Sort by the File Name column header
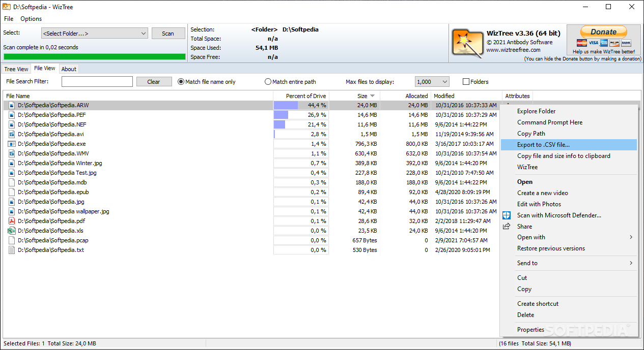This screenshot has width=644, height=350. tap(138, 96)
